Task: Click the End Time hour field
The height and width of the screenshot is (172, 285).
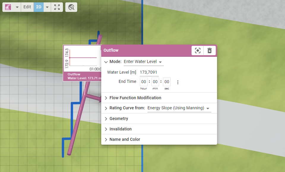Action: tap(144, 82)
